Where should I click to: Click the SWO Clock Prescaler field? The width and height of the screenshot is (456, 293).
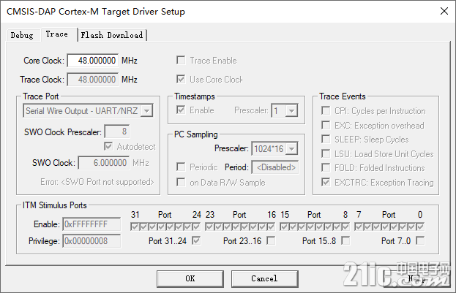[117, 132]
